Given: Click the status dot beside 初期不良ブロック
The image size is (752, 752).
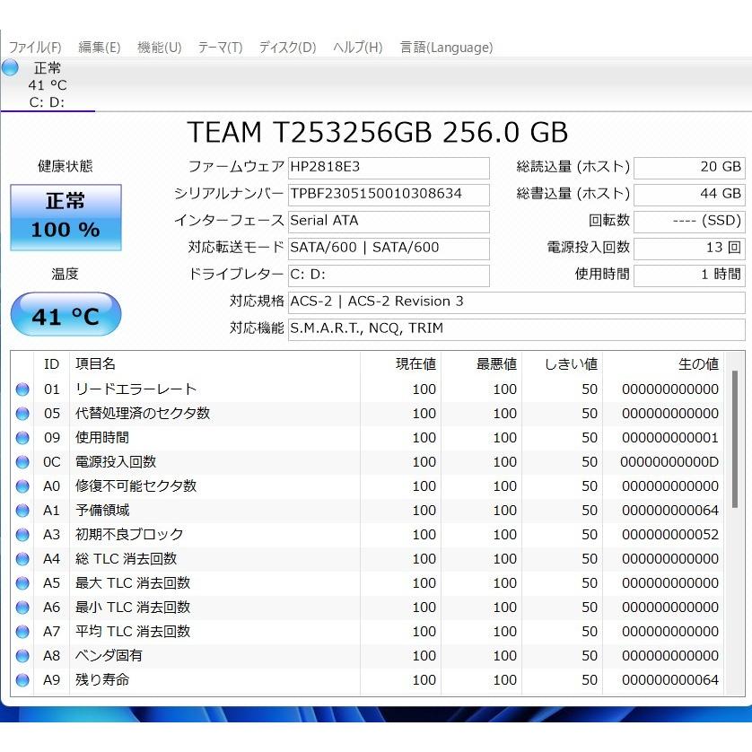Looking at the screenshot, I should [x=22, y=534].
